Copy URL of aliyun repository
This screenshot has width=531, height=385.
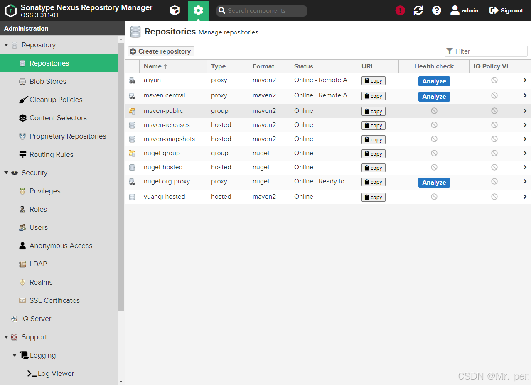coord(374,81)
